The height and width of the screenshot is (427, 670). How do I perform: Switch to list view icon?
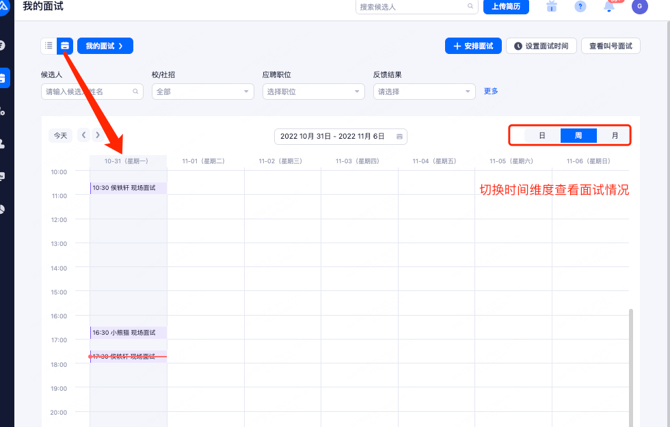click(49, 46)
